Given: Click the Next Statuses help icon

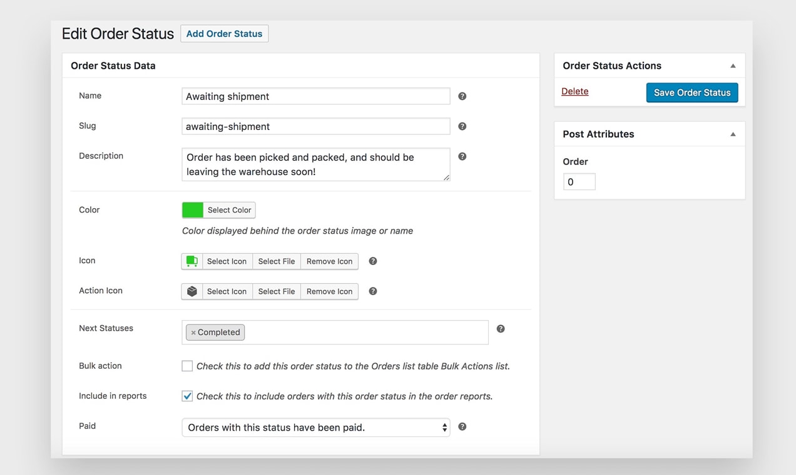Looking at the screenshot, I should [x=501, y=329].
